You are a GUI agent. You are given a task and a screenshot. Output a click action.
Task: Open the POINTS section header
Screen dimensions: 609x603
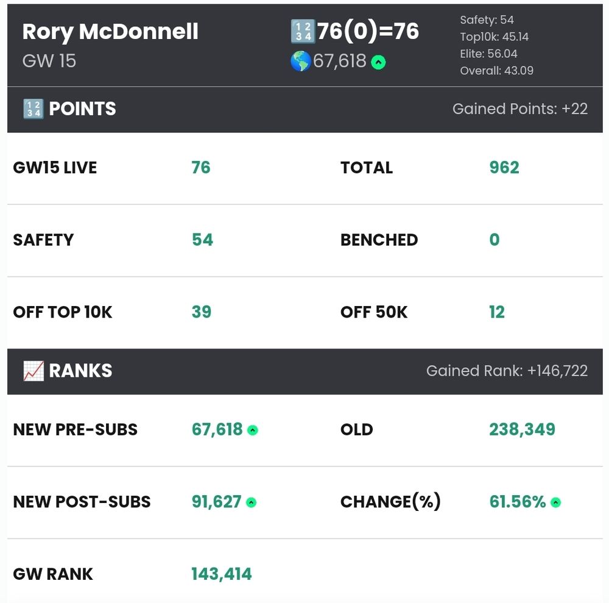(305, 109)
